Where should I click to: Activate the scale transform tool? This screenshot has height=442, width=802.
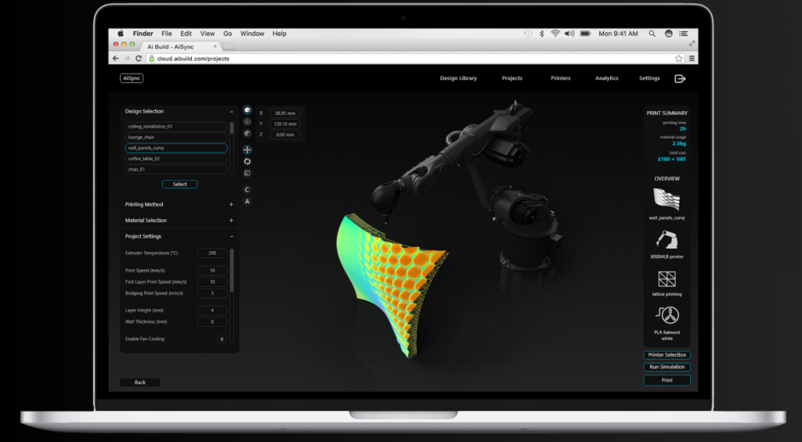247,173
